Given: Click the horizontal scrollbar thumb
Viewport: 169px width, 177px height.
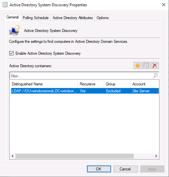Looking at the screenshot, I should click(x=74, y=156).
